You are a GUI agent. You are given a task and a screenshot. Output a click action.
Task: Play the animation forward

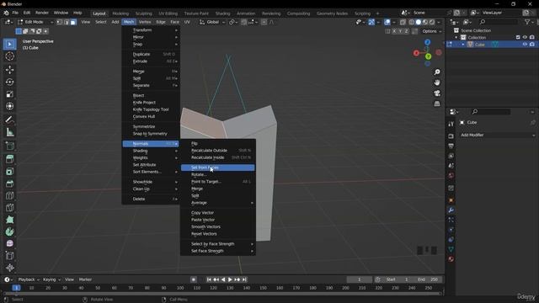pyautogui.click(x=230, y=279)
